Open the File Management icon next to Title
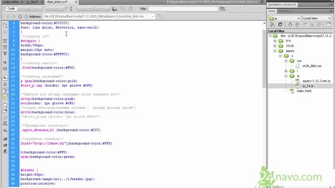This screenshot has height=188, width=335. (222, 9)
